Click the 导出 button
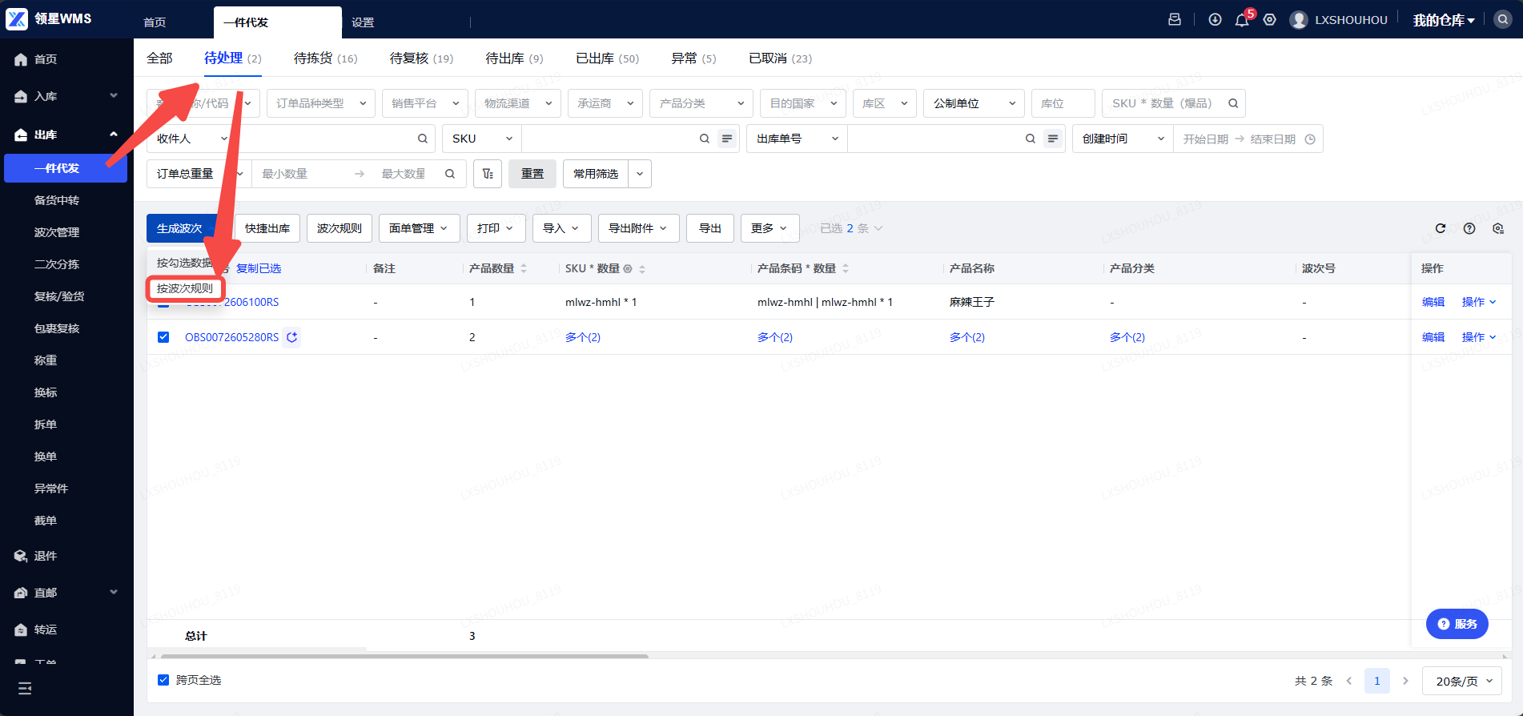1523x716 pixels. (x=710, y=228)
